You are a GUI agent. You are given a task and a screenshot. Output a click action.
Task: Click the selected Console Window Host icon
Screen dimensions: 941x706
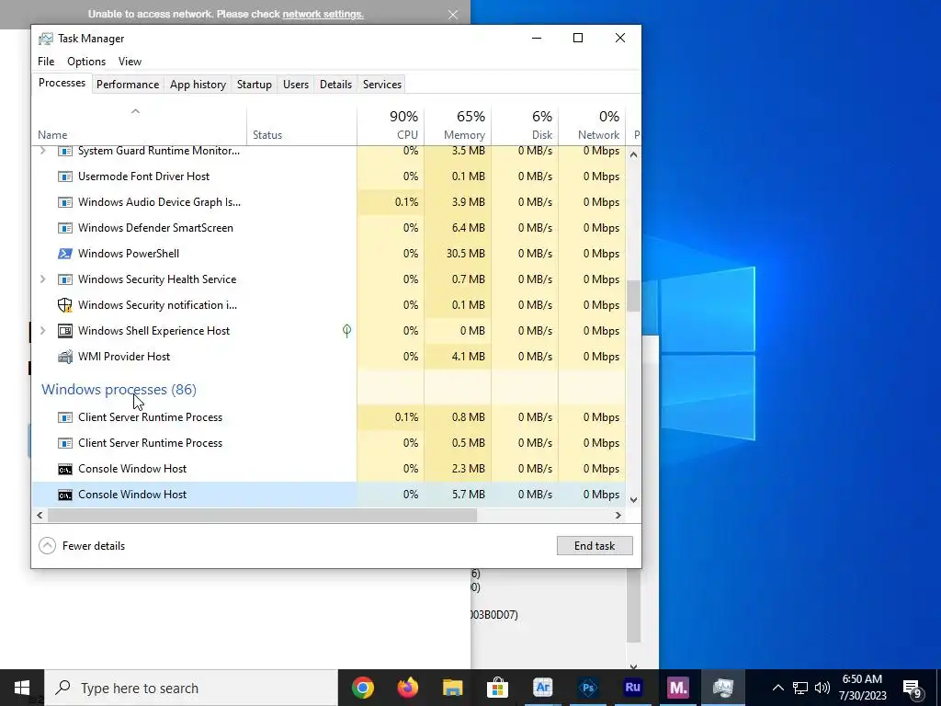coord(65,495)
